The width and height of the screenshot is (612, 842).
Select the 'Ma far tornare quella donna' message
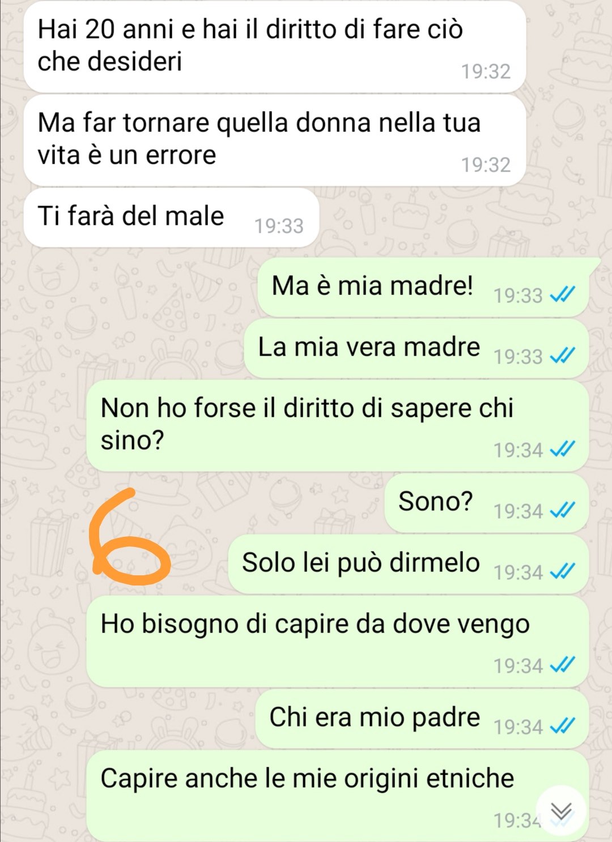click(275, 140)
